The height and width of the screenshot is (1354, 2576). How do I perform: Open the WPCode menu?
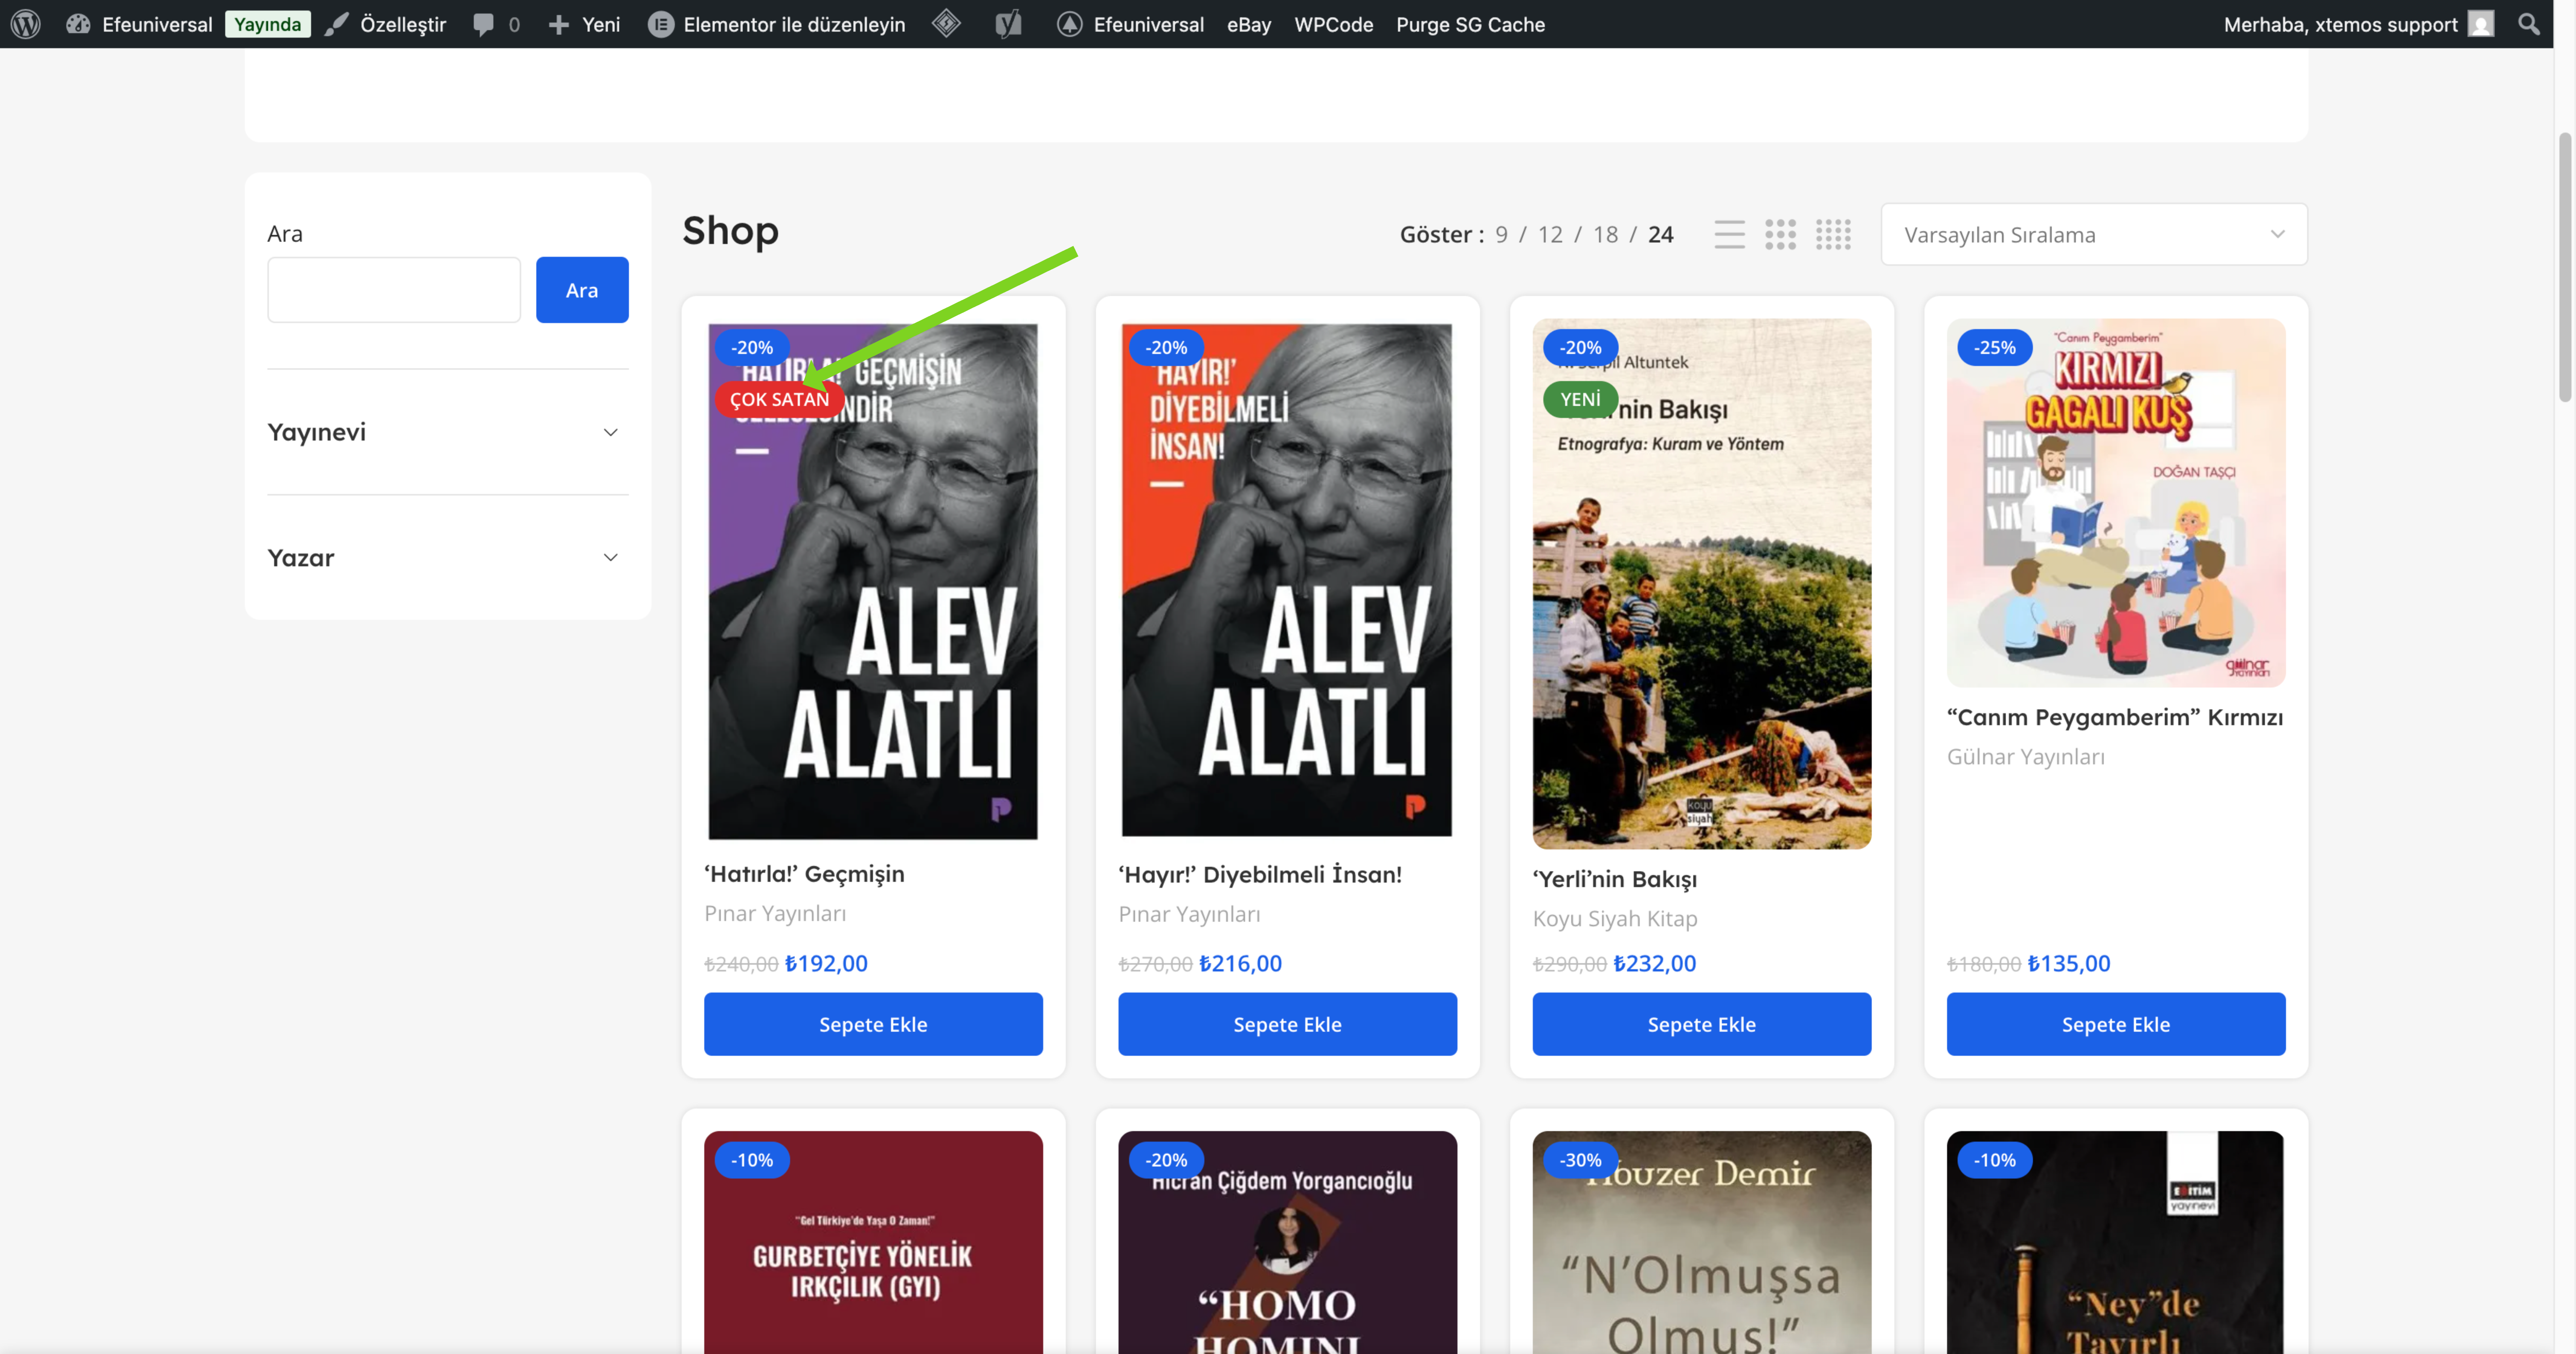click(1333, 24)
